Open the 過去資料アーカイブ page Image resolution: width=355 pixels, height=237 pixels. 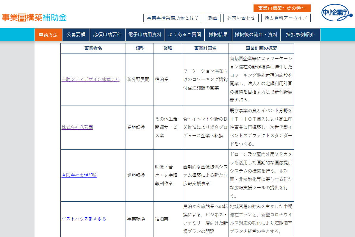286,18
